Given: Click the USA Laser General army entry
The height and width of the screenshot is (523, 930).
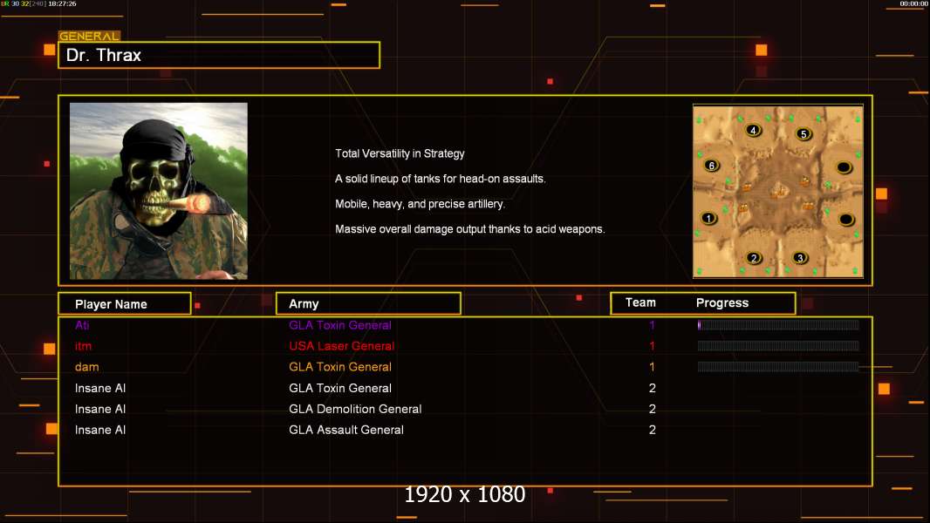Looking at the screenshot, I should pos(342,346).
